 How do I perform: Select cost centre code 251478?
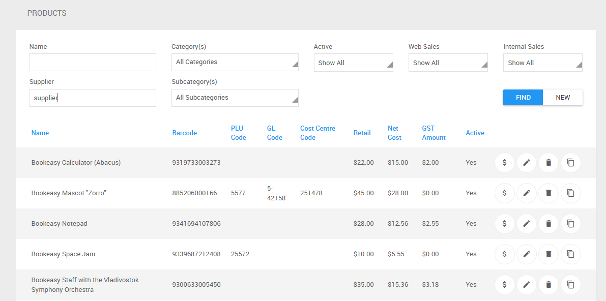311,193
